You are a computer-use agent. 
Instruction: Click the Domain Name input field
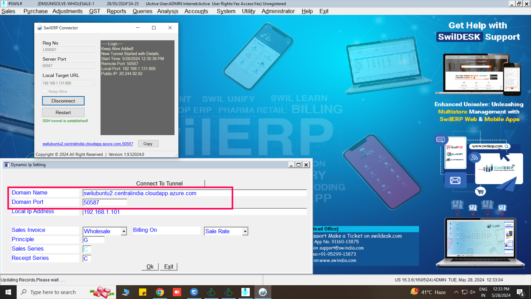pyautogui.click(x=195, y=193)
